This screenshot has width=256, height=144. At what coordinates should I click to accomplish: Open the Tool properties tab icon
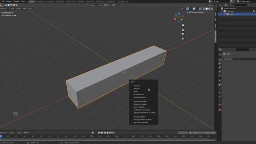tap(220, 54)
